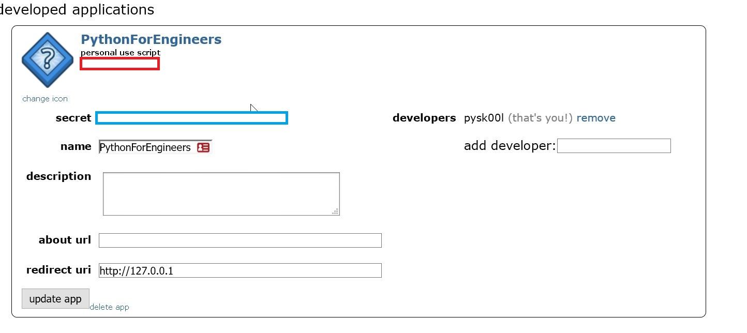Click the update app button
Viewport: 747px width, 333px height.
(55, 299)
